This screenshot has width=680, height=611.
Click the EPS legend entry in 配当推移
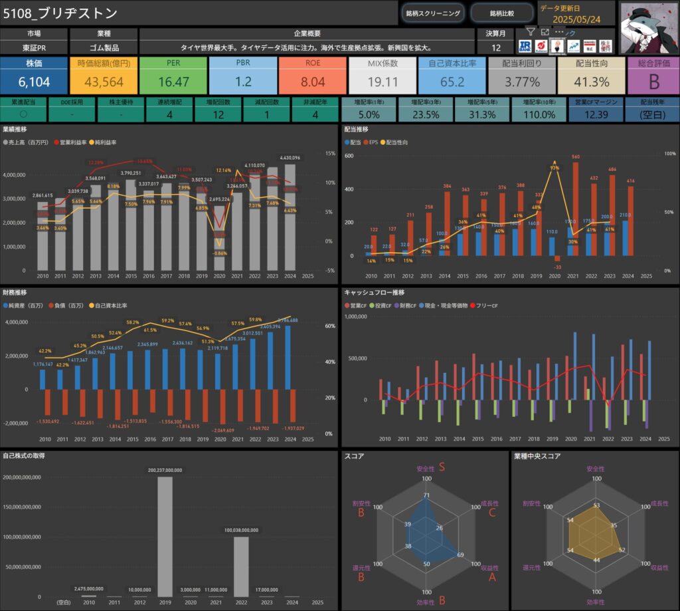tap(371, 142)
